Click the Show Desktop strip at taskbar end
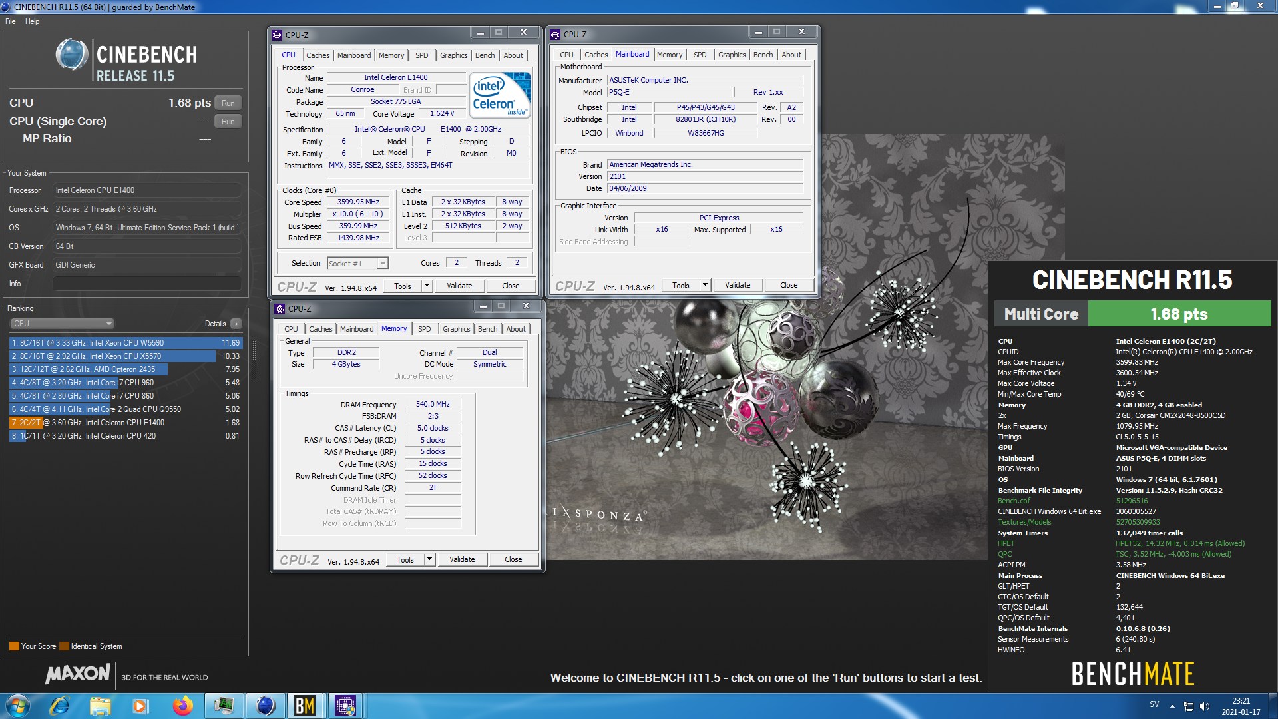 click(1273, 706)
